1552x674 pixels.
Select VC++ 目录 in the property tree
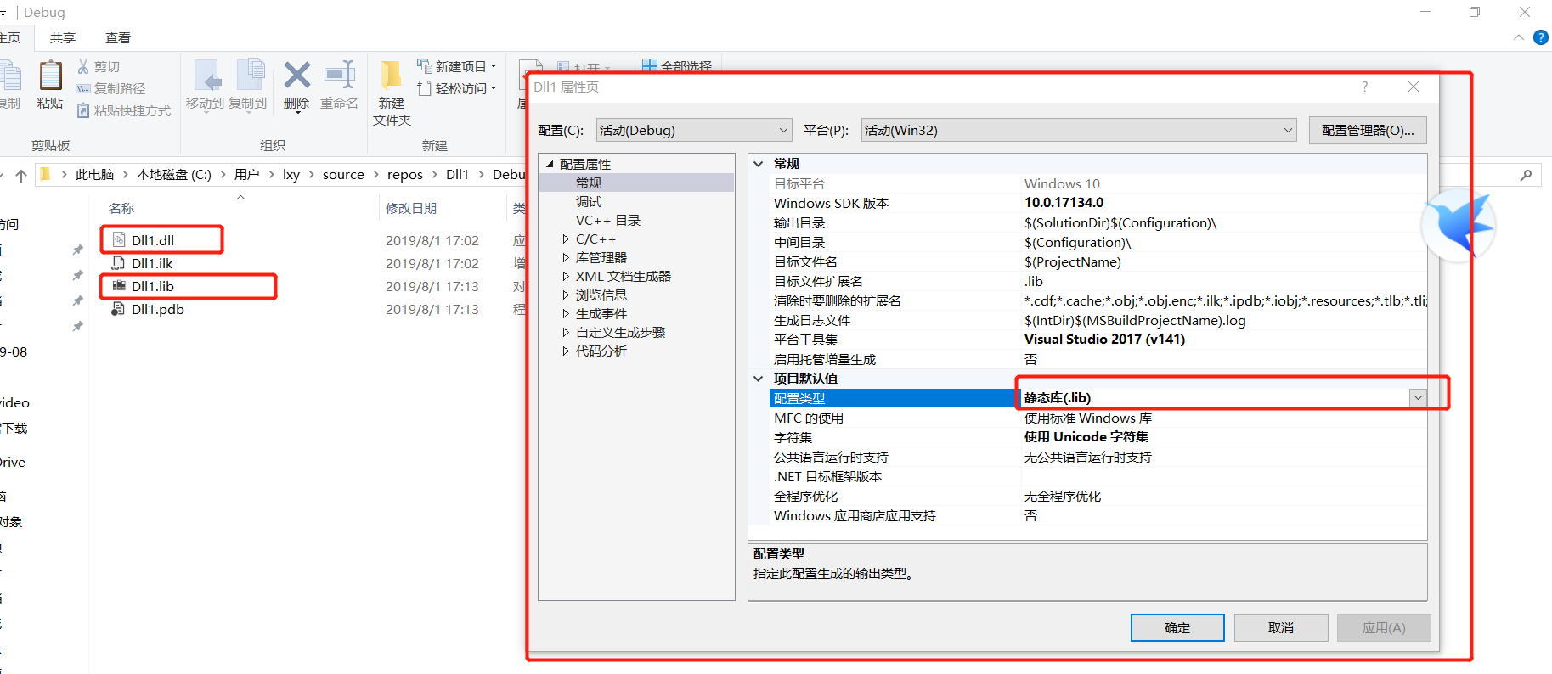click(x=608, y=221)
